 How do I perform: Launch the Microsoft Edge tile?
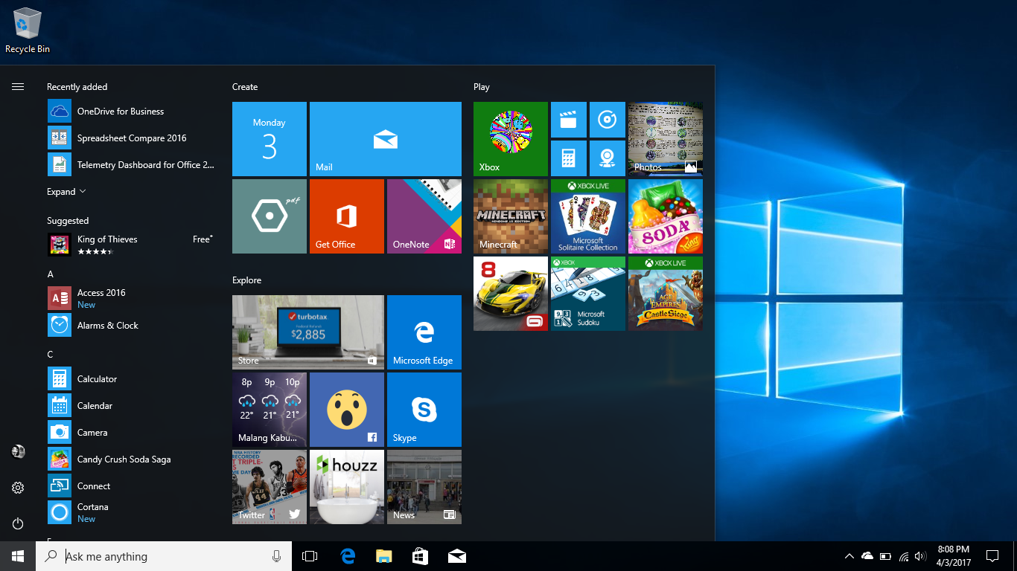pos(424,332)
